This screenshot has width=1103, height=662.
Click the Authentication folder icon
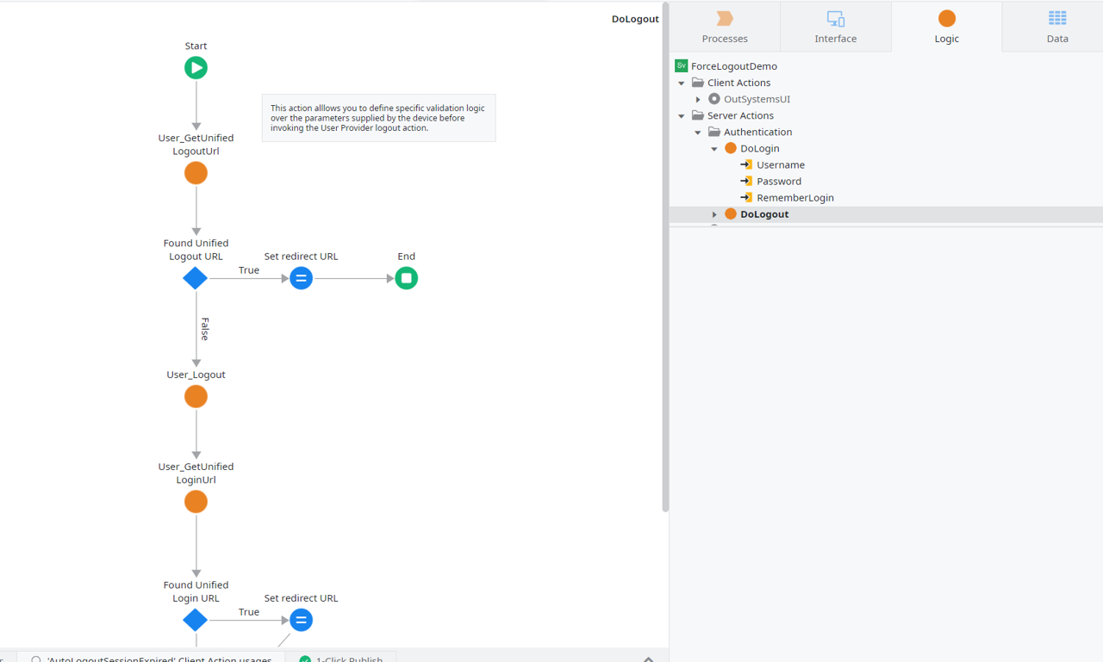(x=714, y=132)
